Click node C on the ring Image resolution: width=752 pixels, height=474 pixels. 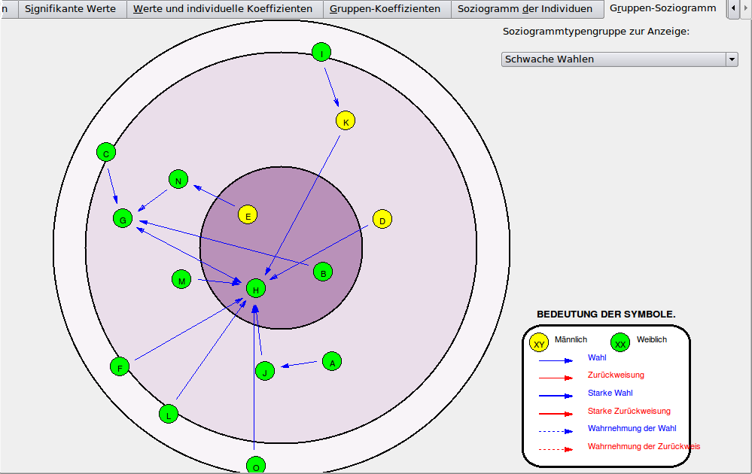(x=106, y=153)
